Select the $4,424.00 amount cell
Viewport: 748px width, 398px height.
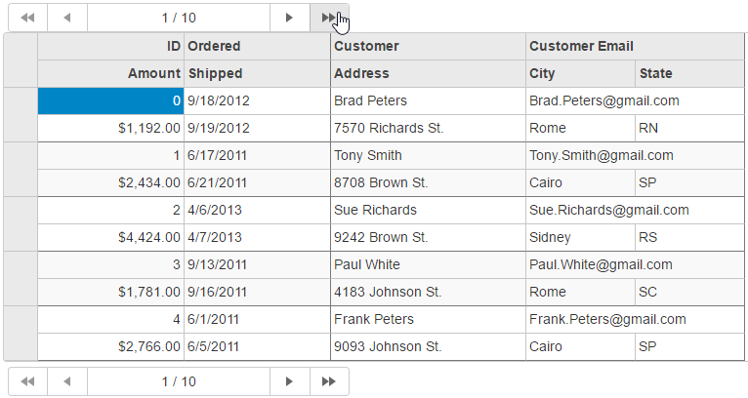click(110, 237)
